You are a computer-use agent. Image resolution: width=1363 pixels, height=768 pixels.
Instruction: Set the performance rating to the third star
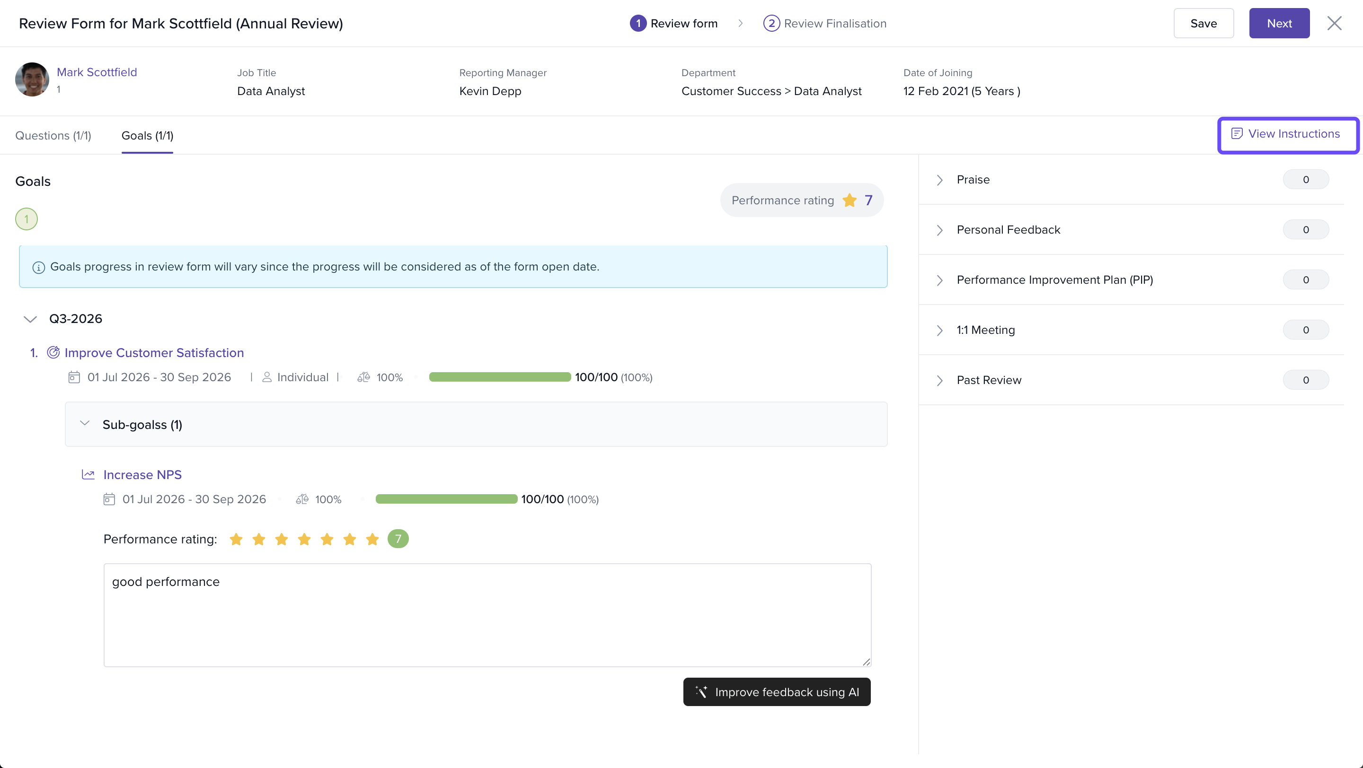click(282, 539)
